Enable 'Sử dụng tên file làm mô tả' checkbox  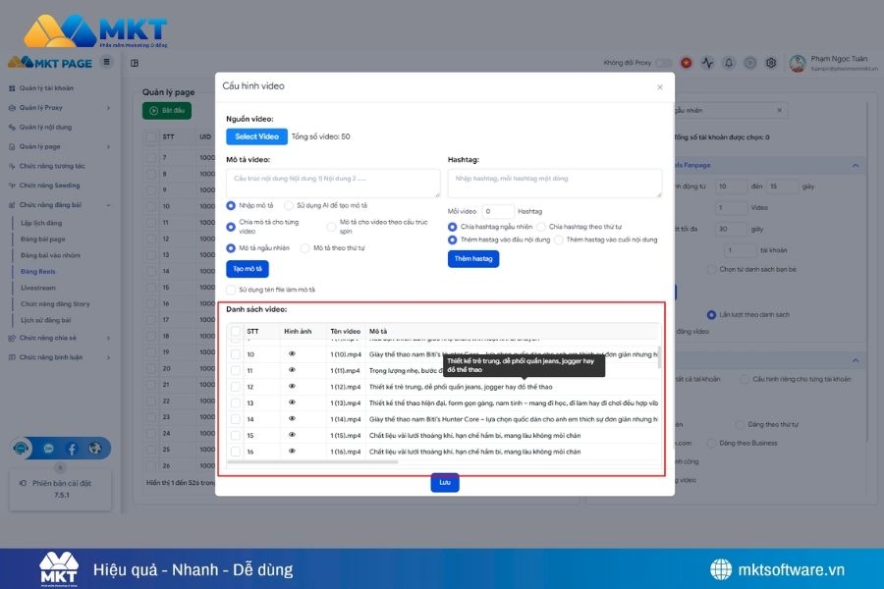pos(231,290)
